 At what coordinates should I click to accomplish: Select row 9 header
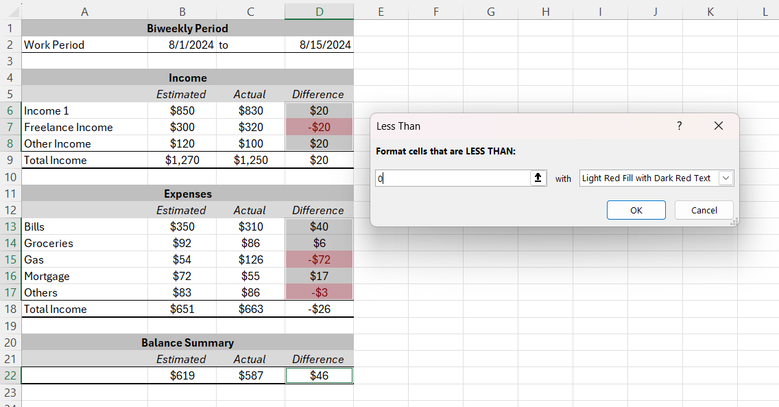pyautogui.click(x=10, y=160)
